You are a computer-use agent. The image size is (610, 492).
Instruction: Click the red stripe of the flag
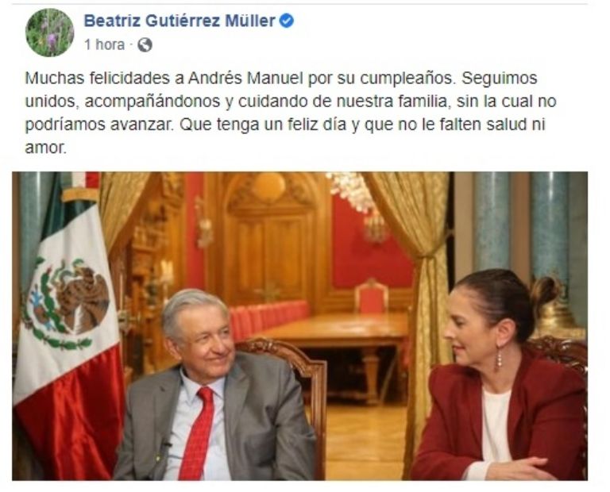tap(70, 412)
